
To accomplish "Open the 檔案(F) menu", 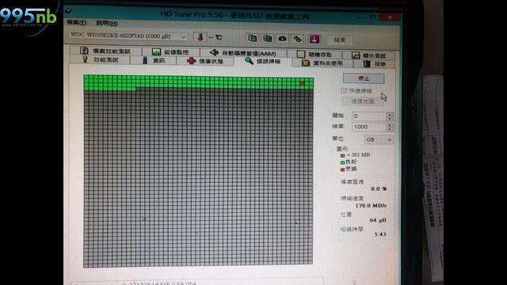I will pos(77,22).
